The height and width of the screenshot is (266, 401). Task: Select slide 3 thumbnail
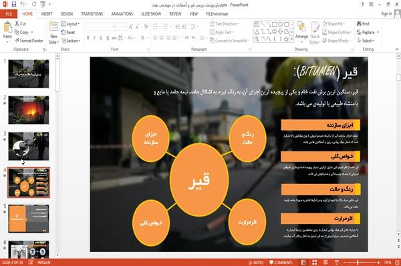coord(28,146)
